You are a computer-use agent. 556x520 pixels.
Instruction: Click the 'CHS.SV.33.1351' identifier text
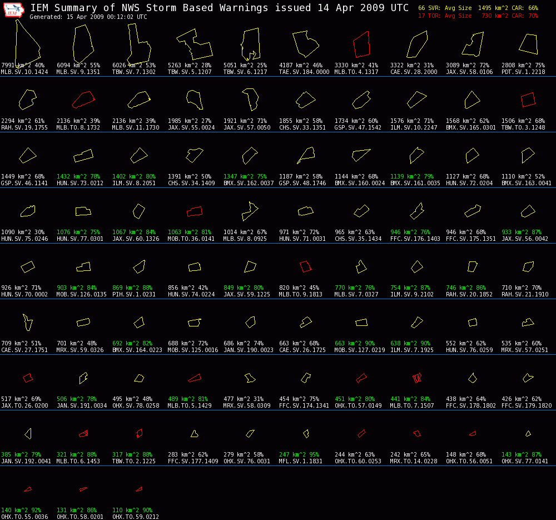302,128
